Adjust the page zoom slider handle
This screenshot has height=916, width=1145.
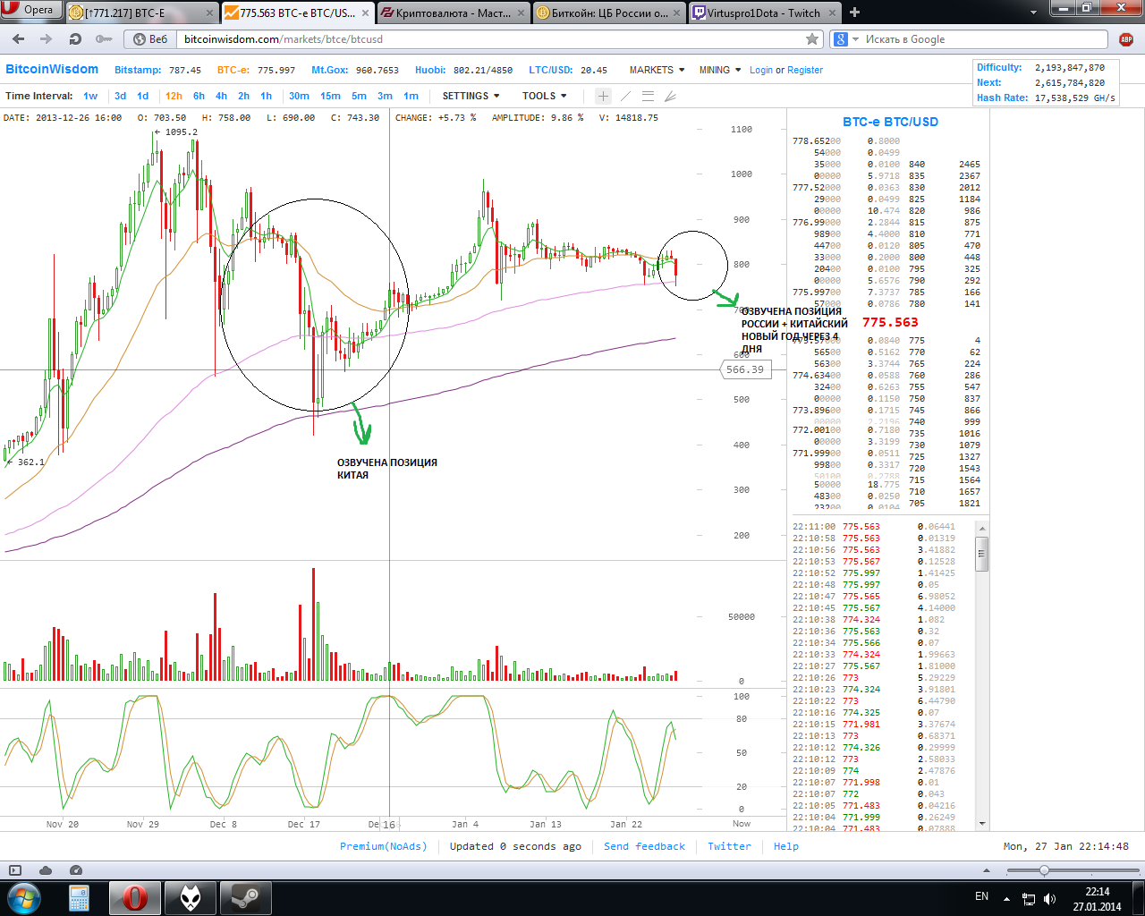1044,870
